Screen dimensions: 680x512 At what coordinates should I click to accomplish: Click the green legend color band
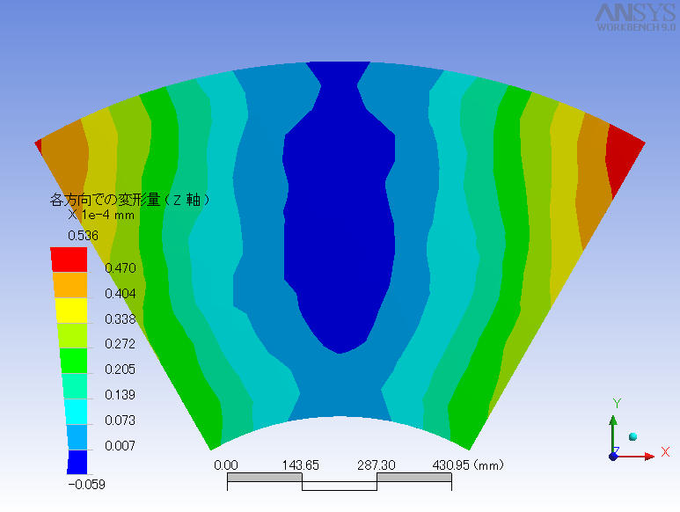tap(74, 361)
